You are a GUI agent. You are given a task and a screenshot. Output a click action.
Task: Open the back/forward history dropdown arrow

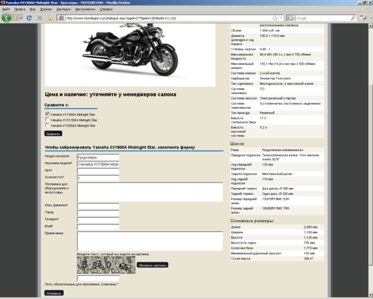[21, 18]
